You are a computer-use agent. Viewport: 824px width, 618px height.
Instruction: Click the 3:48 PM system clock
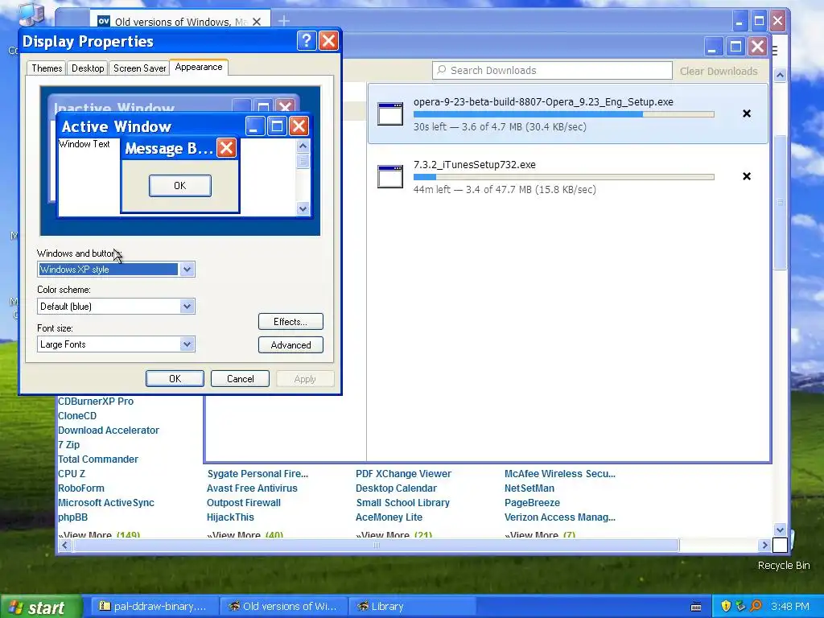[790, 607]
